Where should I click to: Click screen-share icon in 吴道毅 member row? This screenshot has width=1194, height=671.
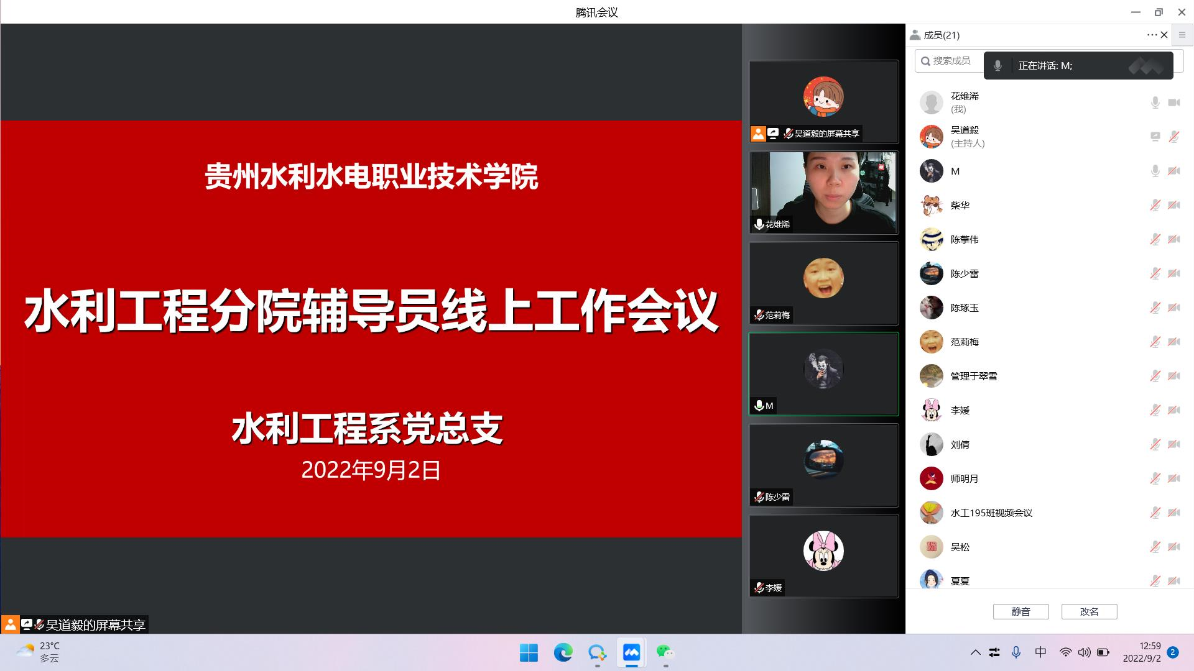(1155, 137)
